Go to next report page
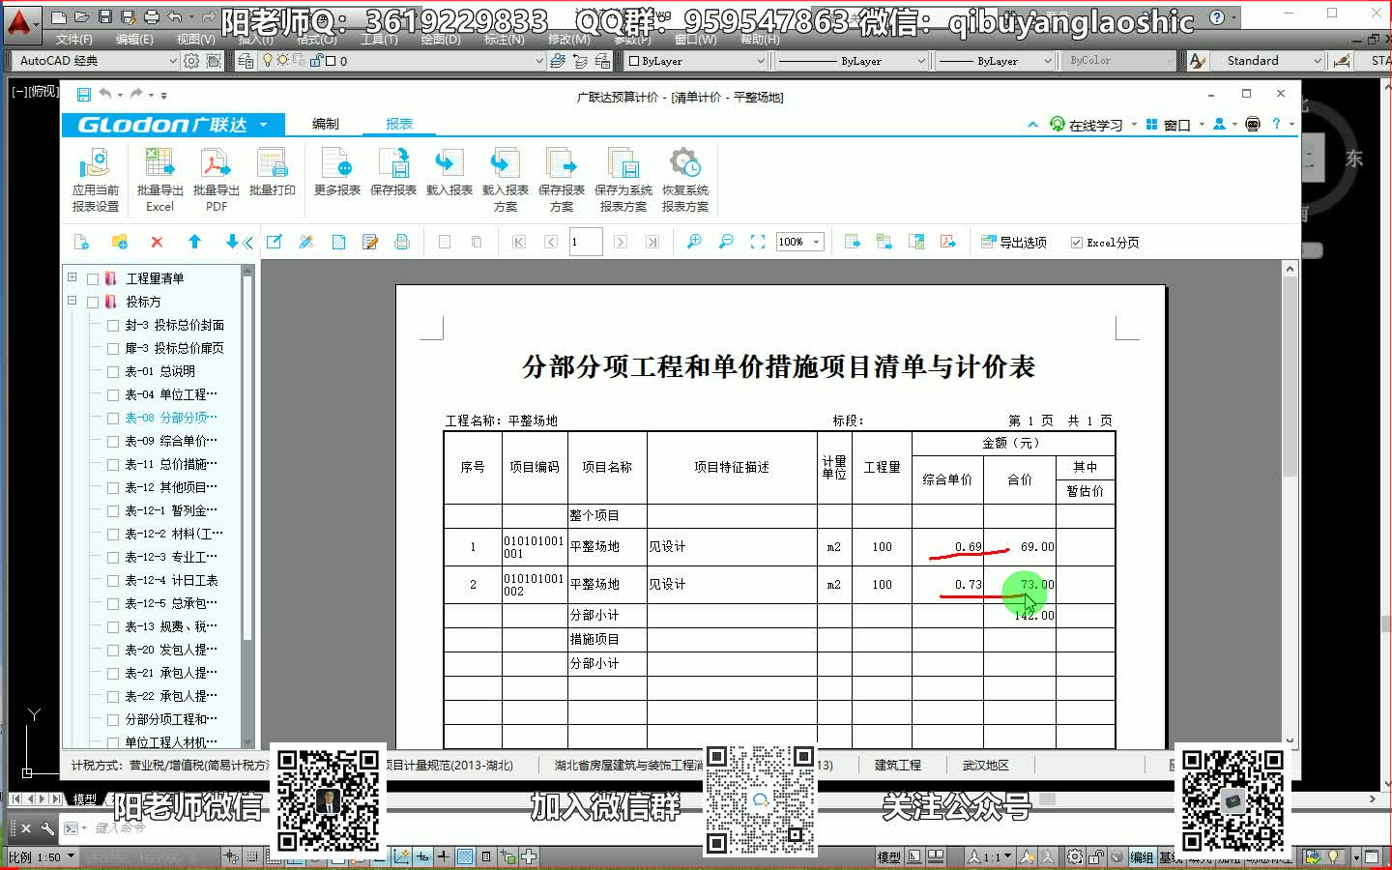The image size is (1392, 870). coord(621,242)
